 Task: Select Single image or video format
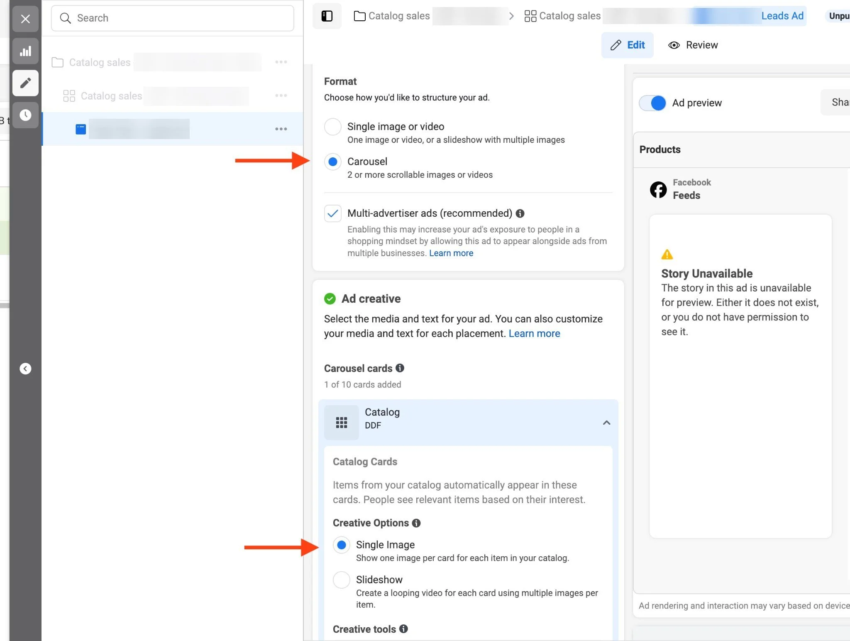pyautogui.click(x=333, y=127)
